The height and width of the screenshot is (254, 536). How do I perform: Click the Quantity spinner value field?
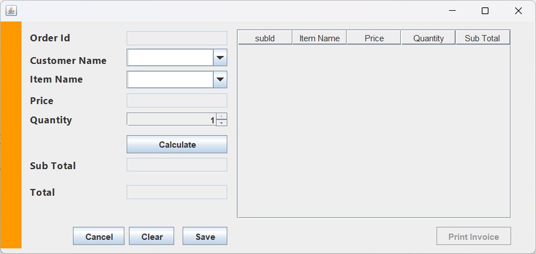(x=171, y=120)
